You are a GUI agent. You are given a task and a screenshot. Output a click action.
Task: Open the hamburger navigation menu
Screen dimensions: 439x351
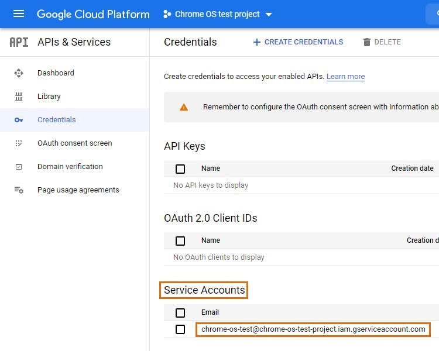click(x=19, y=14)
